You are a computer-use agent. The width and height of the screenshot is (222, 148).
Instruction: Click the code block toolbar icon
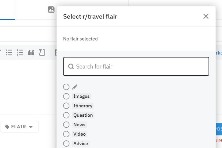pyautogui.click(x=42, y=52)
